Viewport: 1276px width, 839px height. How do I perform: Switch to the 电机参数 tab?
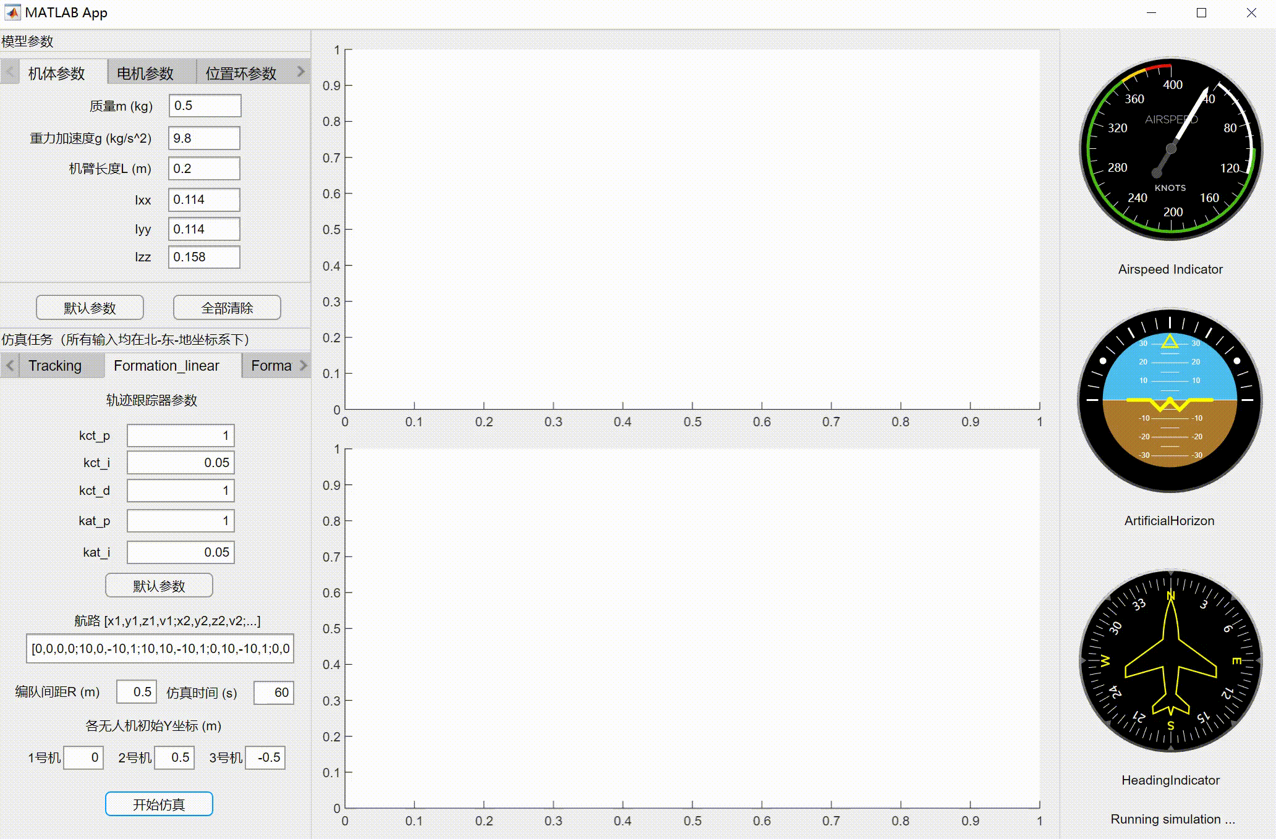click(x=145, y=74)
